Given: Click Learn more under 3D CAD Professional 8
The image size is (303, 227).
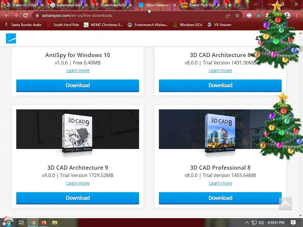Looking at the screenshot, I should pyautogui.click(x=220, y=183).
